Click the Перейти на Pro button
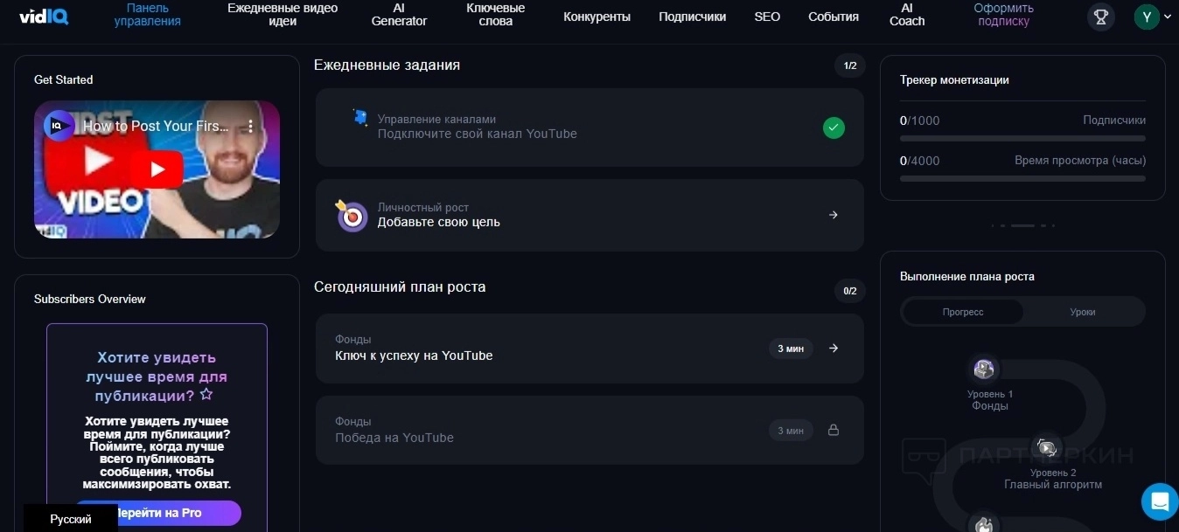Screen dimensions: 1179x532 click(x=158, y=513)
